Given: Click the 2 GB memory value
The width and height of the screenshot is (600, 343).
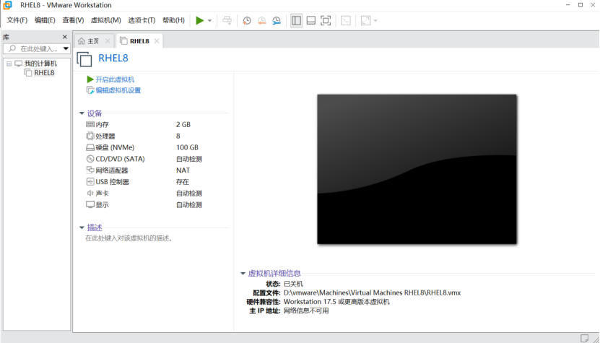Looking at the screenshot, I should (x=183, y=125).
